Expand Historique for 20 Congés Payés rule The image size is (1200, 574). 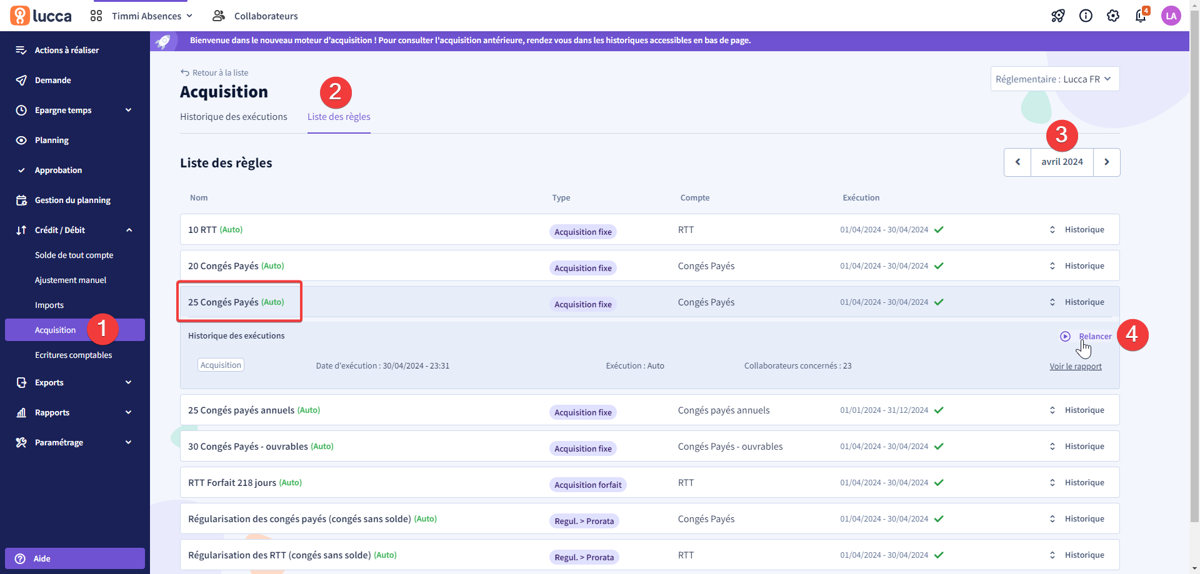[1077, 265]
